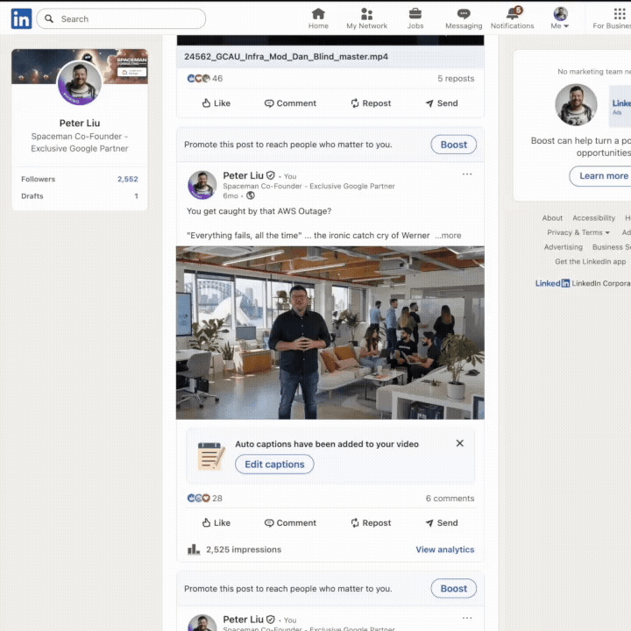Click Get the LinkedIn app link
631x631 pixels.
point(591,261)
